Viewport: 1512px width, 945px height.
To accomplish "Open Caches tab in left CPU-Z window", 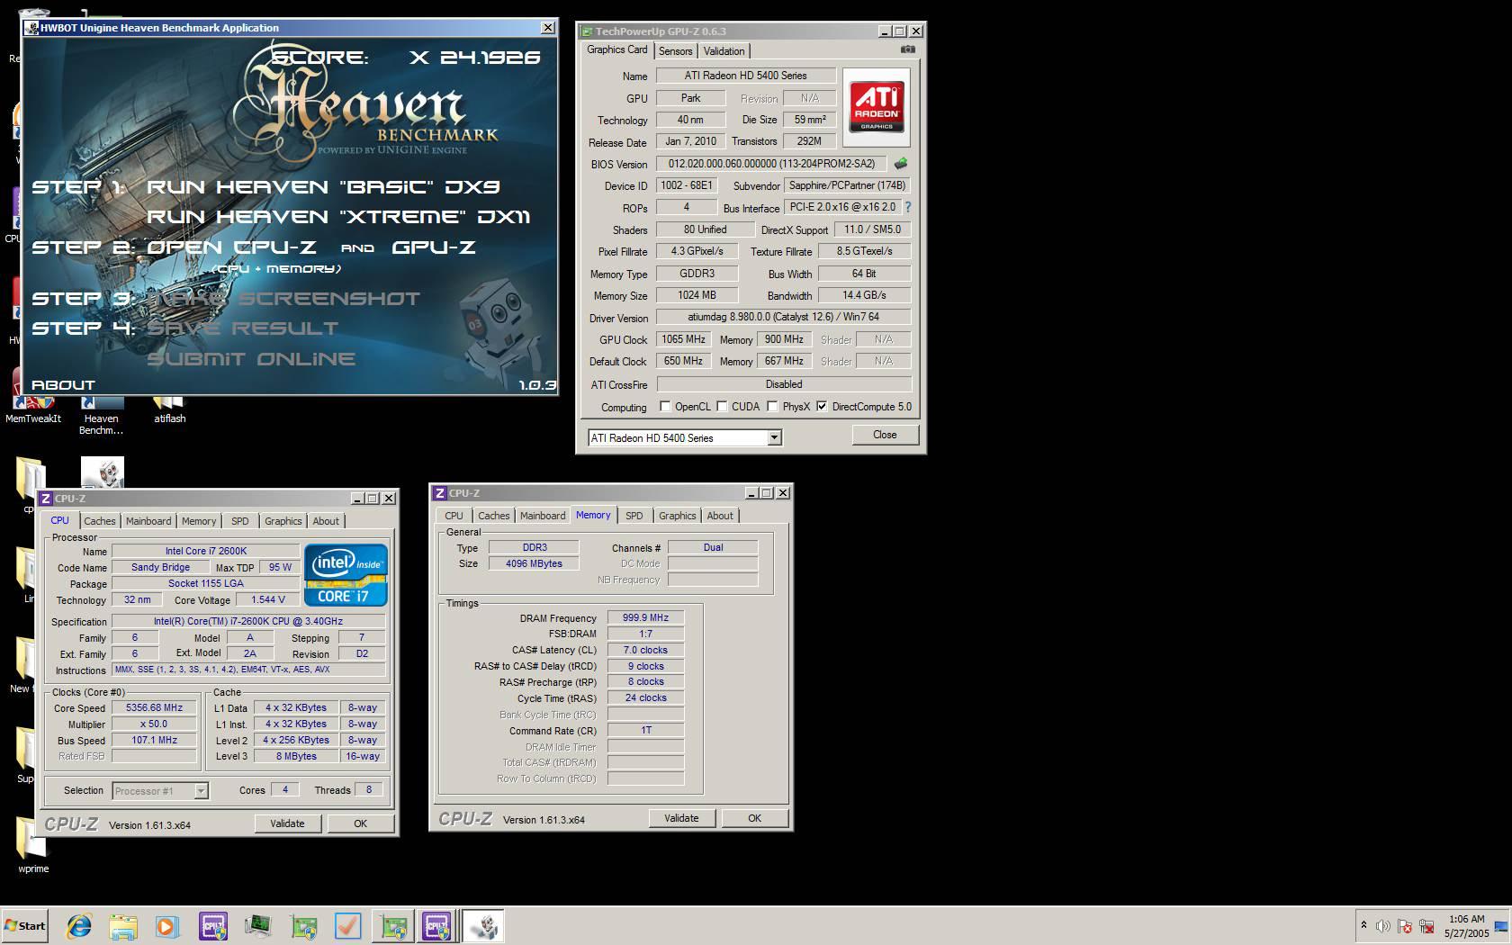I will click(100, 521).
